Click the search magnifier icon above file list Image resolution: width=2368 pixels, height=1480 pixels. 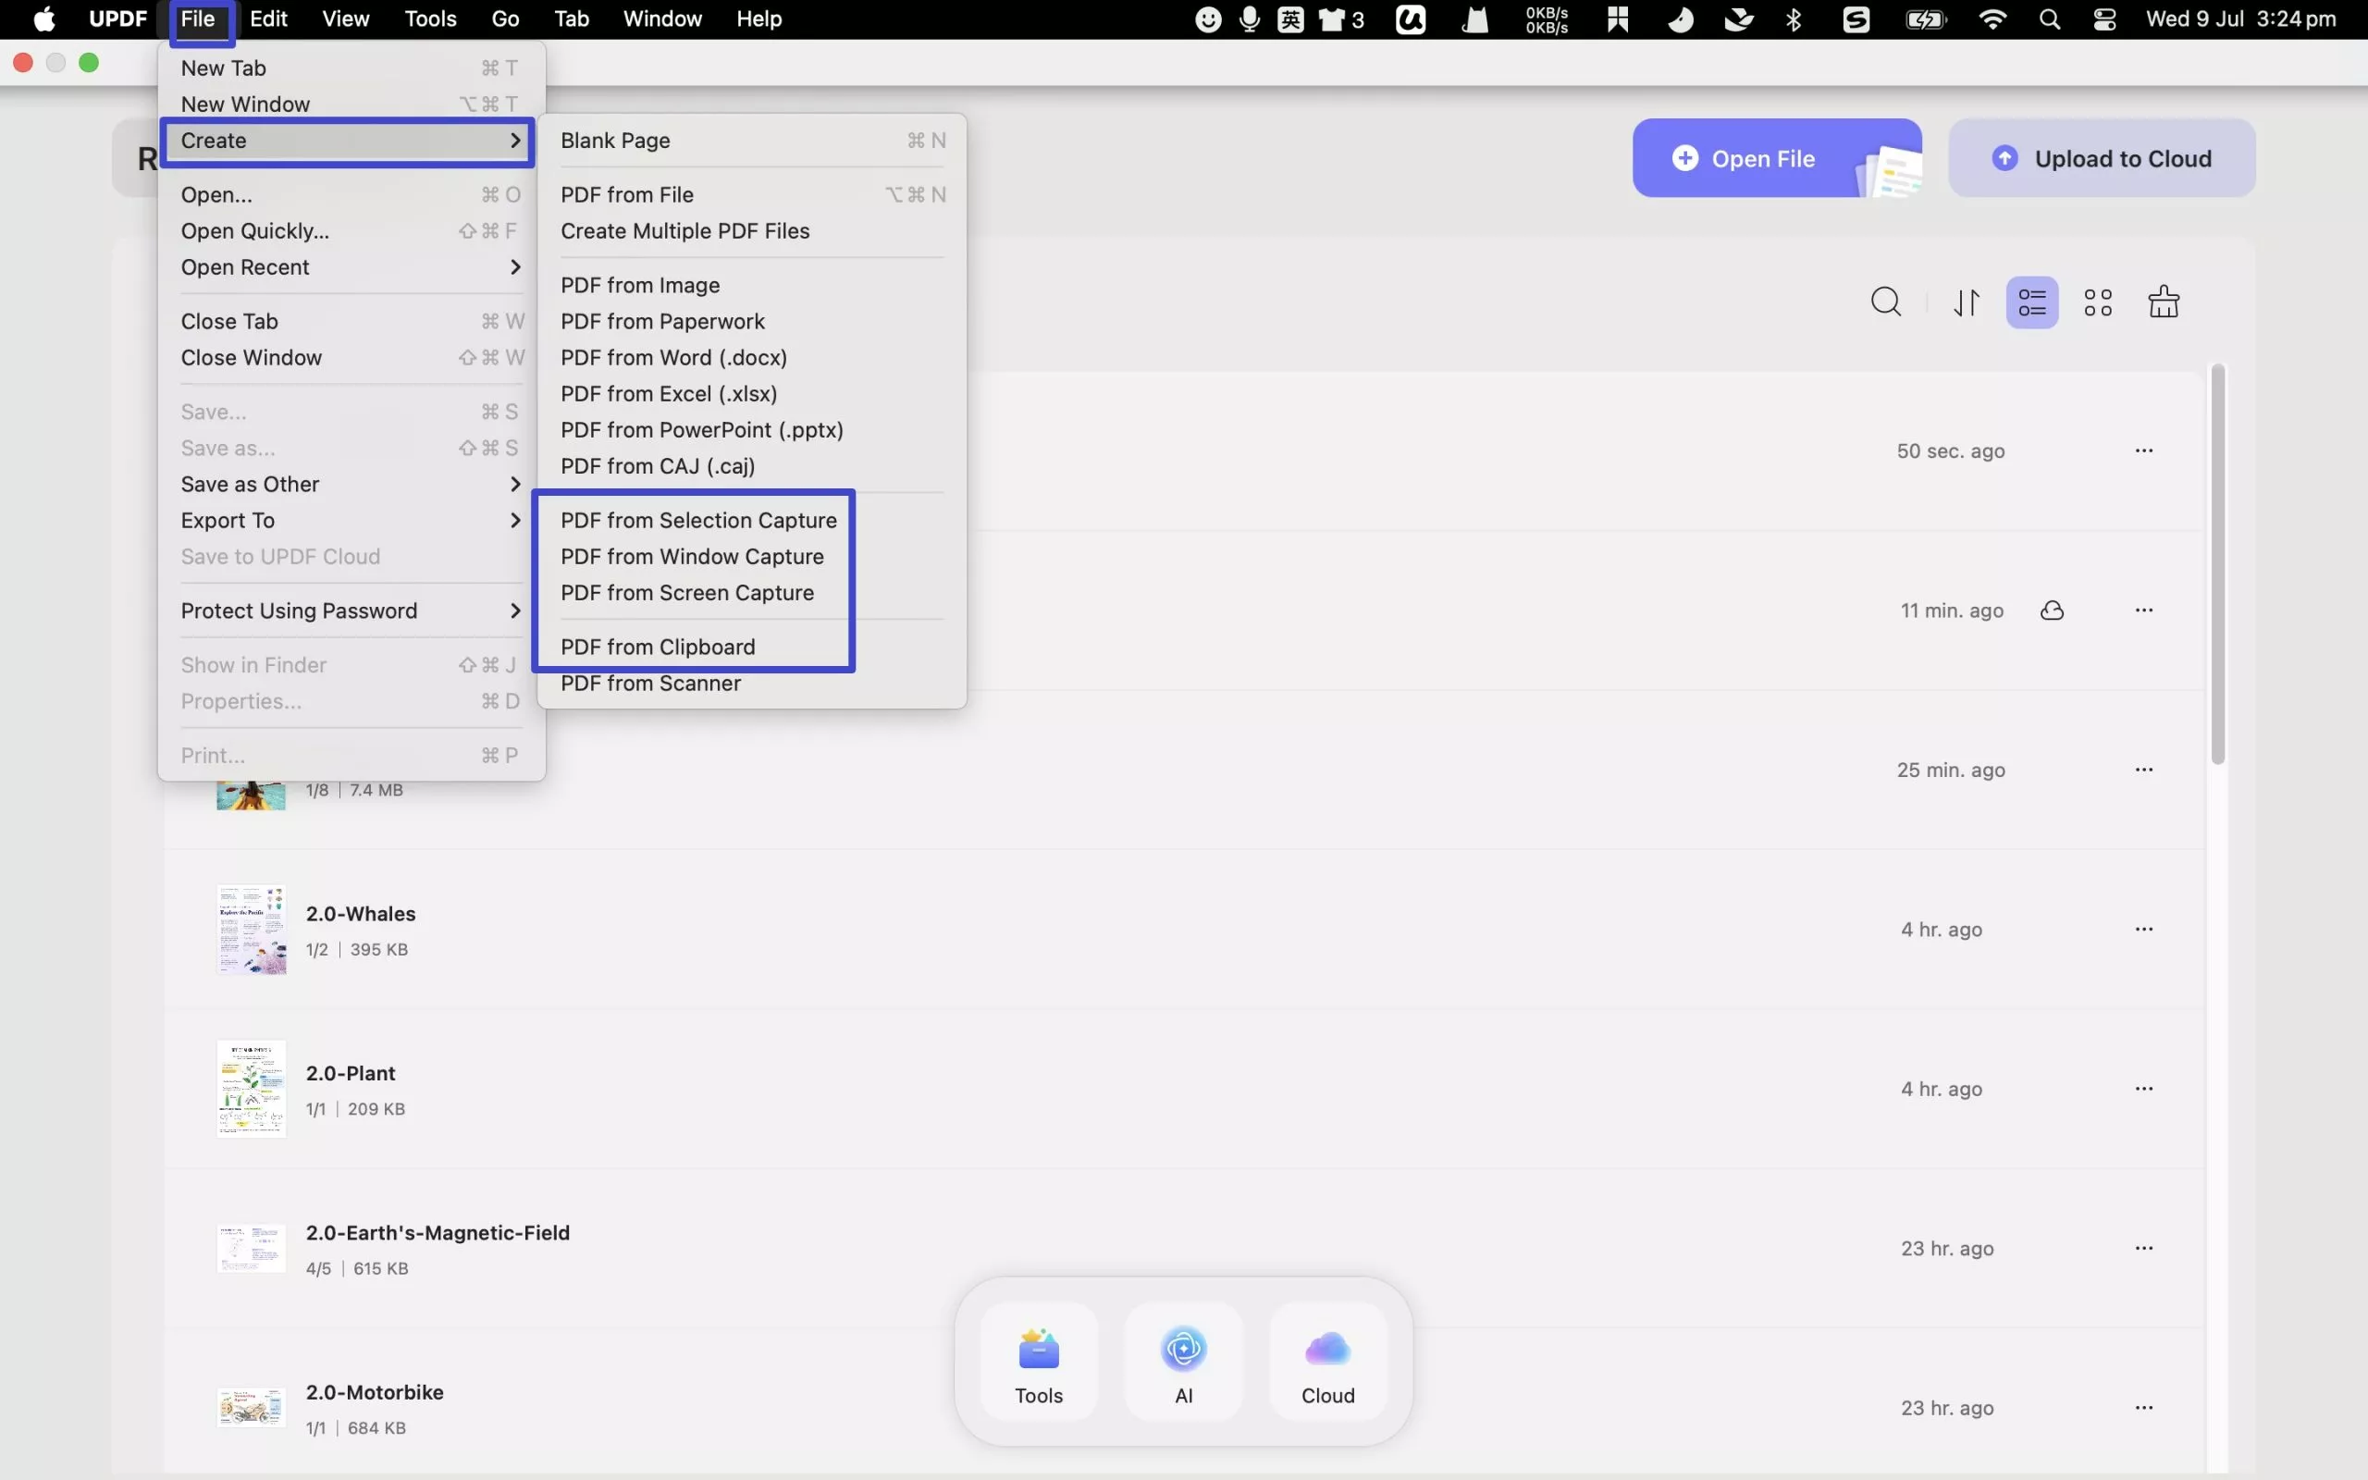[x=1885, y=302]
